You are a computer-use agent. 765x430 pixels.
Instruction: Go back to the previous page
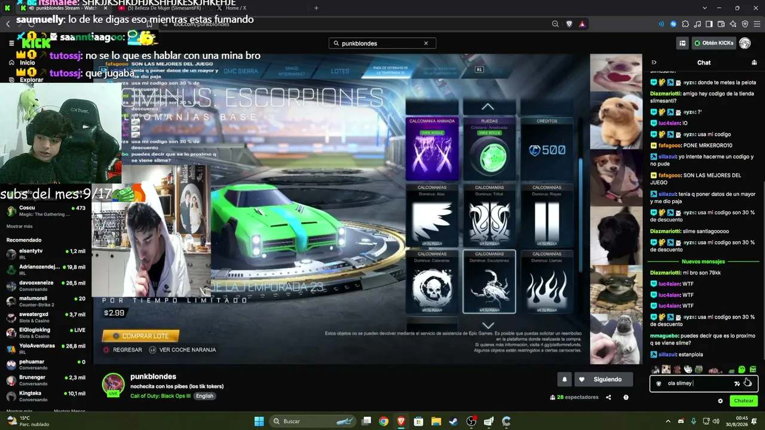[8, 24]
